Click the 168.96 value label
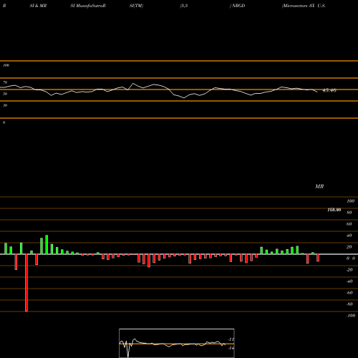This screenshot has width=358, height=358. [x=334, y=210]
